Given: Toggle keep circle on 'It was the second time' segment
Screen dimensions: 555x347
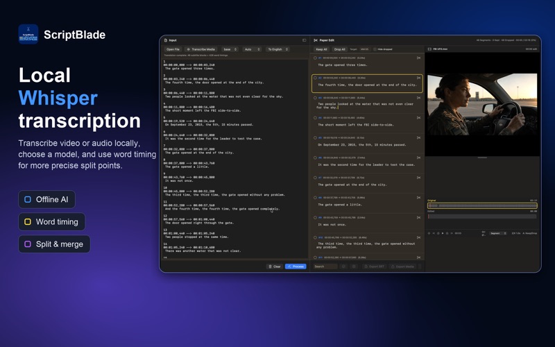Looking at the screenshot, I should 315,158.
